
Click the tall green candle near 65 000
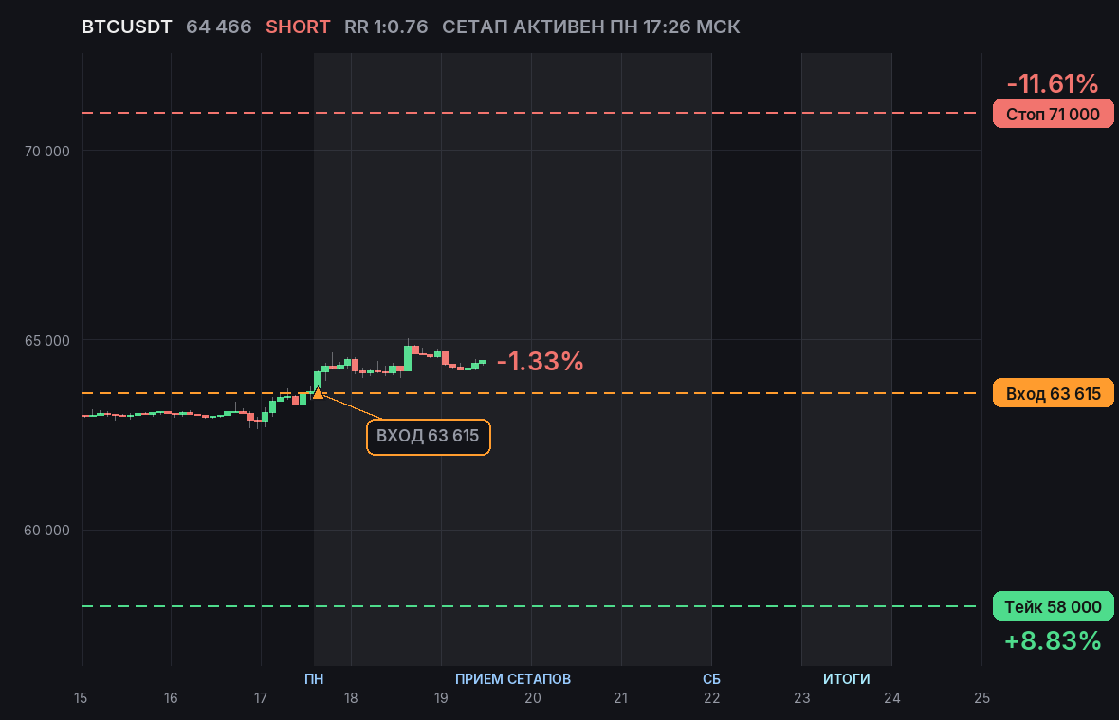(408, 358)
